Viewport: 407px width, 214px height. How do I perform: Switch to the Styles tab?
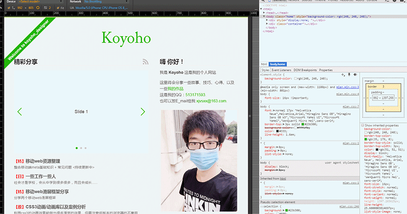[x=265, y=70]
